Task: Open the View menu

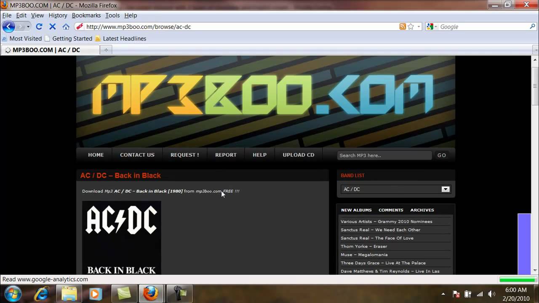Action: pos(37,15)
